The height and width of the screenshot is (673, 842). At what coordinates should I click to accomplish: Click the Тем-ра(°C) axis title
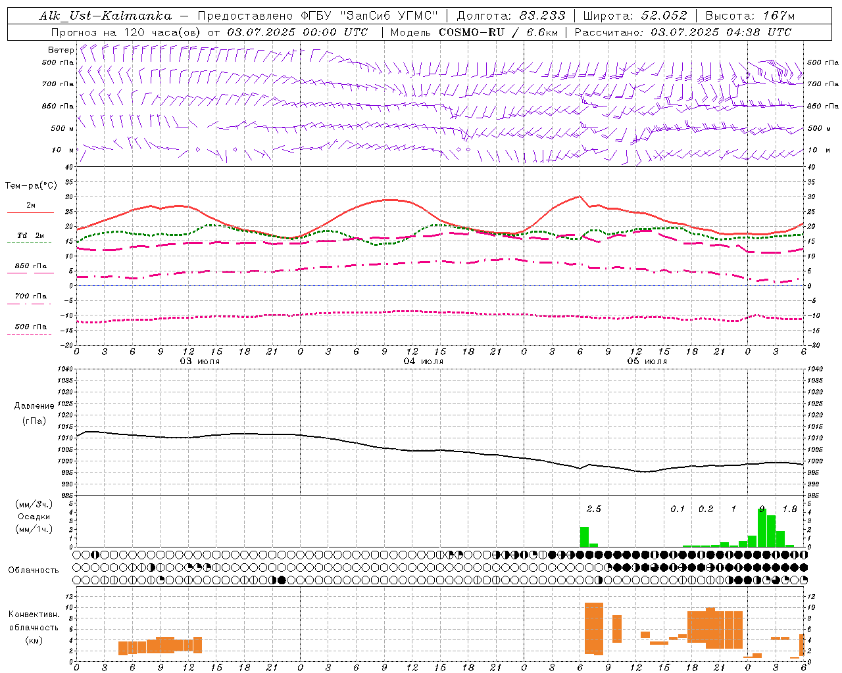point(31,186)
